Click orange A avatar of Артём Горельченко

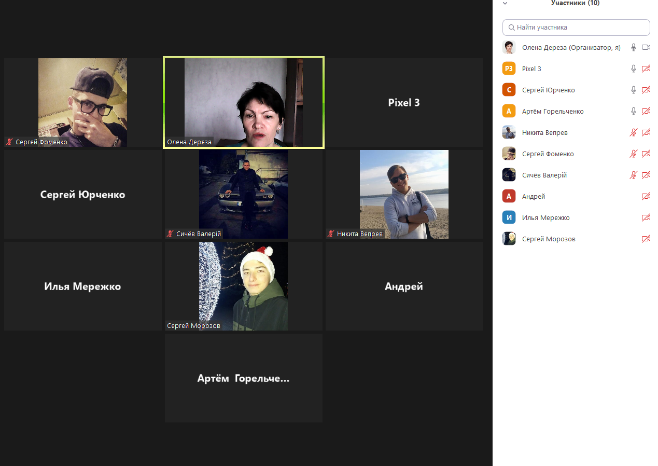(x=509, y=111)
